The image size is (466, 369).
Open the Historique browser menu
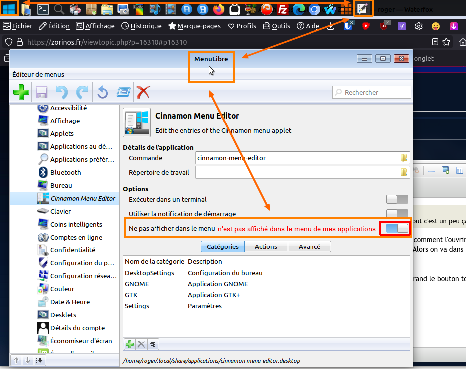pyautogui.click(x=142, y=26)
